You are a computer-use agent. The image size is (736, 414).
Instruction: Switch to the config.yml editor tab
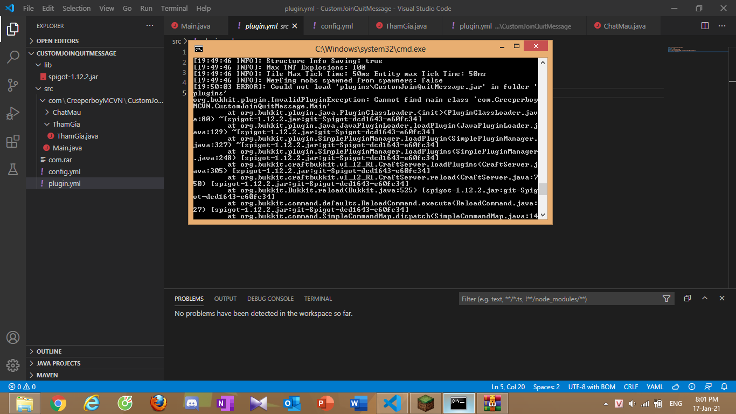336,26
